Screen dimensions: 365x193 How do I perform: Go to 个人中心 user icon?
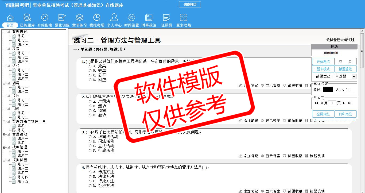coord(114,18)
